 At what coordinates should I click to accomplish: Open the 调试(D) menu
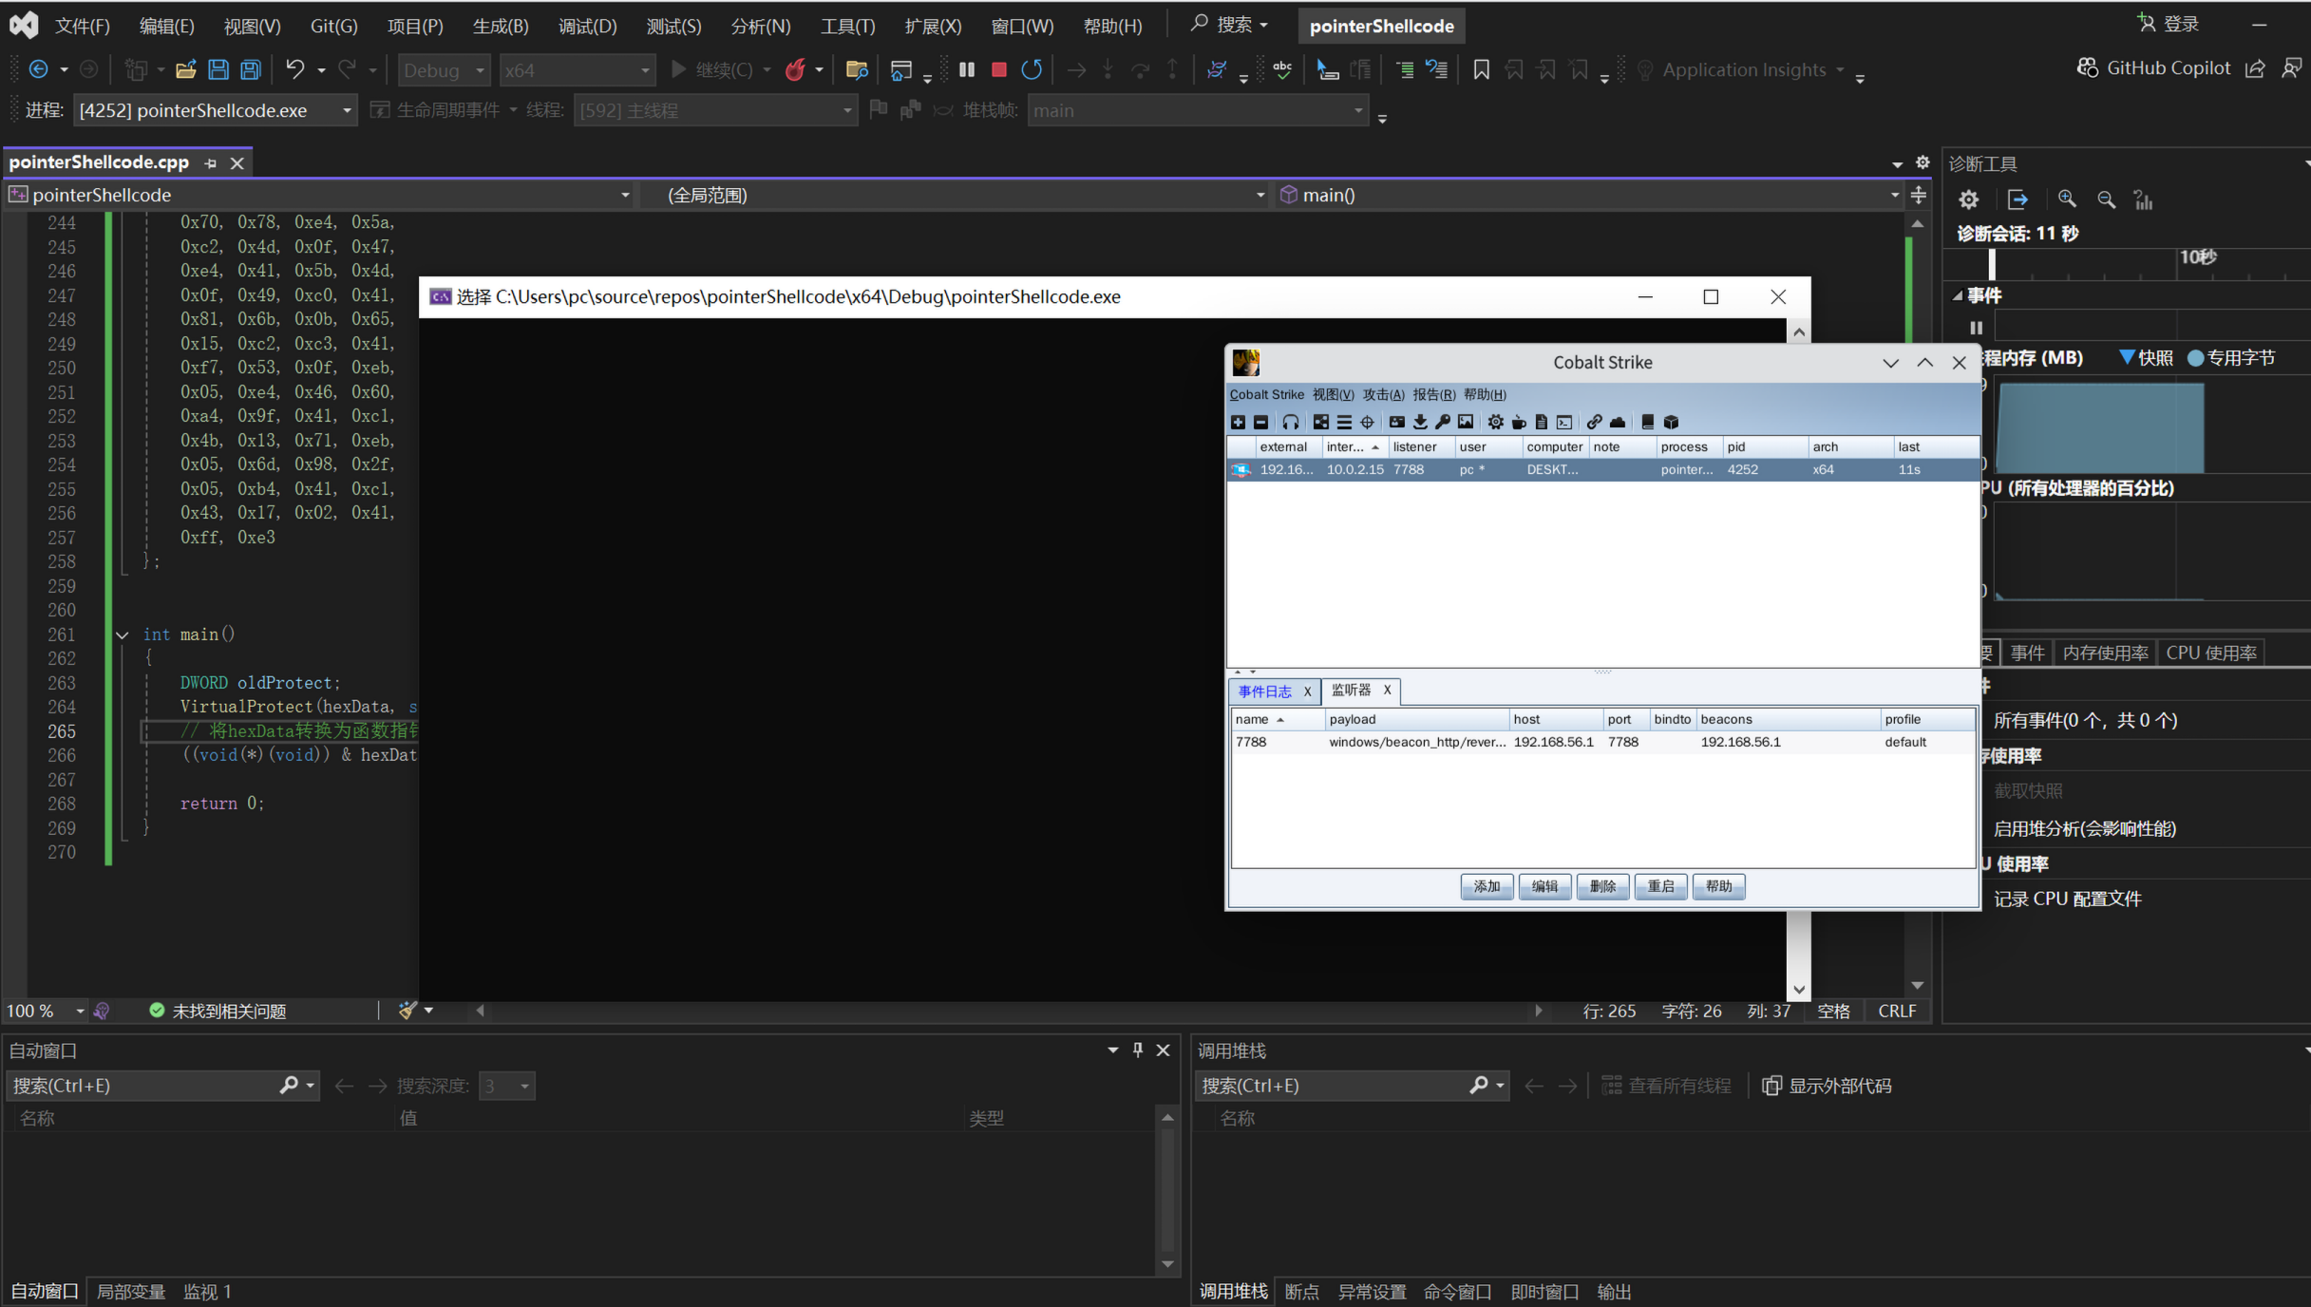[x=587, y=26]
